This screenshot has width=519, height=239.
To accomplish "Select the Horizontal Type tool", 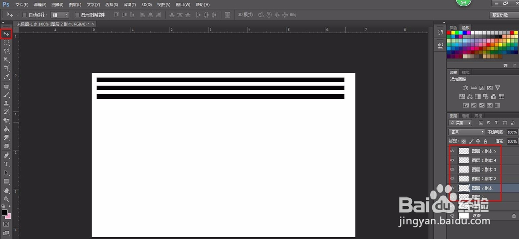I will coord(6,164).
